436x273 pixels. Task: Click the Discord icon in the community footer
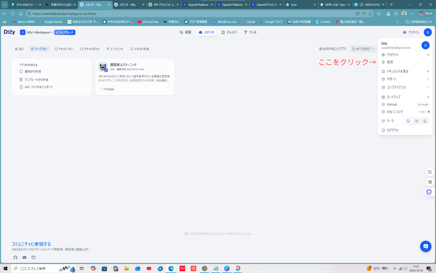pos(25,257)
